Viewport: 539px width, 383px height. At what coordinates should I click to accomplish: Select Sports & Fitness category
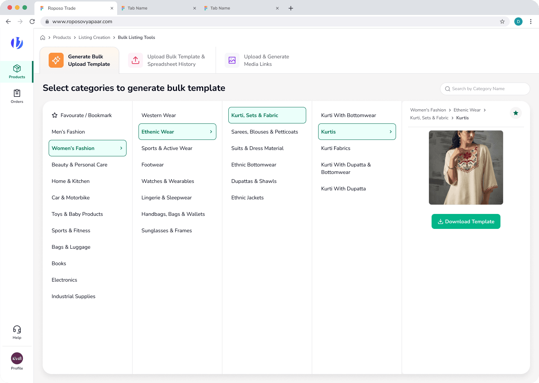pyautogui.click(x=88, y=230)
